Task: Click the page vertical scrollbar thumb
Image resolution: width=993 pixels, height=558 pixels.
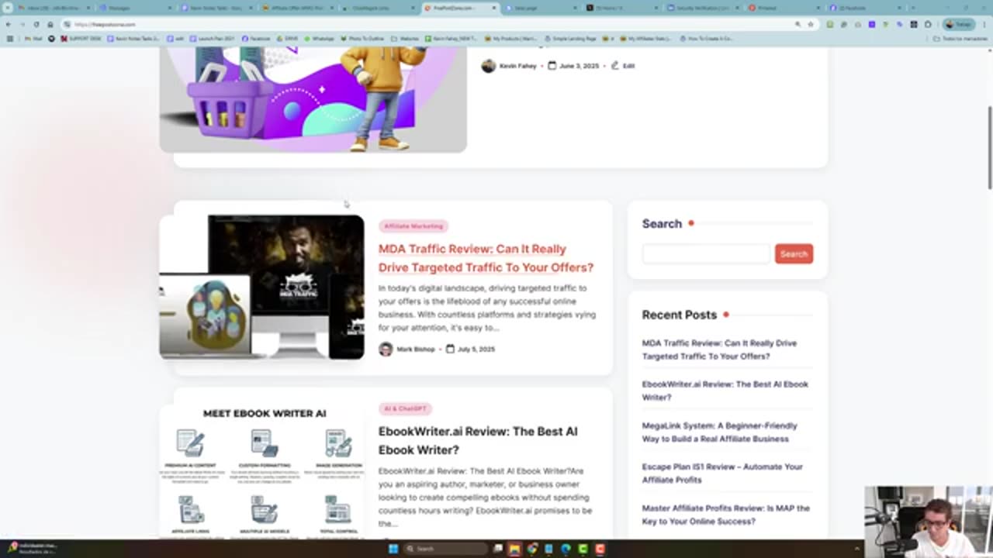Action: [x=989, y=147]
